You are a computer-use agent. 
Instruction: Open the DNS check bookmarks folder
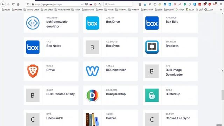click(x=47, y=9)
